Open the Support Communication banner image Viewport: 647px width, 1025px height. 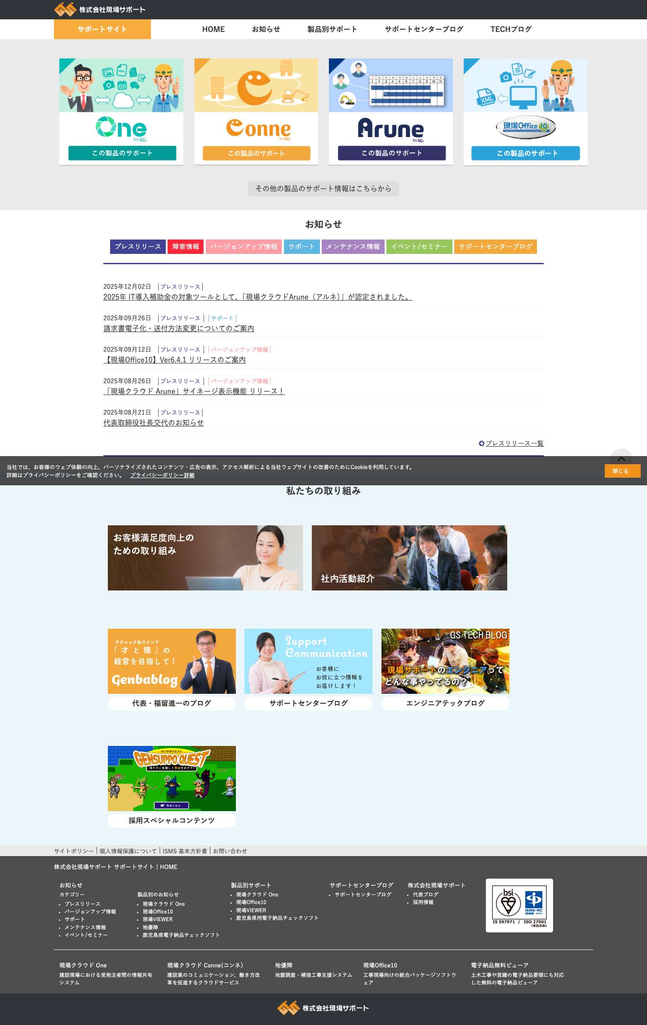[308, 661]
